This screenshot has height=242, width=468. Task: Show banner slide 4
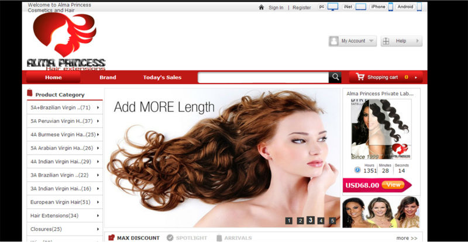321,221
